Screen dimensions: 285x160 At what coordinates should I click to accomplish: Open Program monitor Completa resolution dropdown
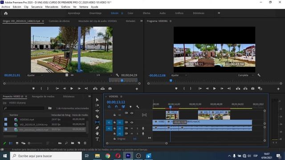pos(246,75)
